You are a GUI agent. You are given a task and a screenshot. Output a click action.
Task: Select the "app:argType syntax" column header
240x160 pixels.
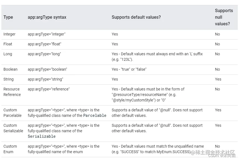[47, 17]
